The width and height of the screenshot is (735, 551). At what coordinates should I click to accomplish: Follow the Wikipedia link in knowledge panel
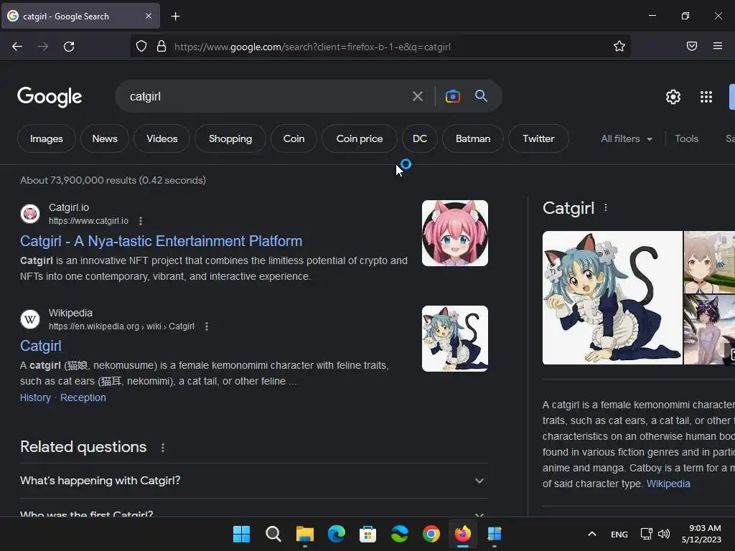(x=668, y=484)
